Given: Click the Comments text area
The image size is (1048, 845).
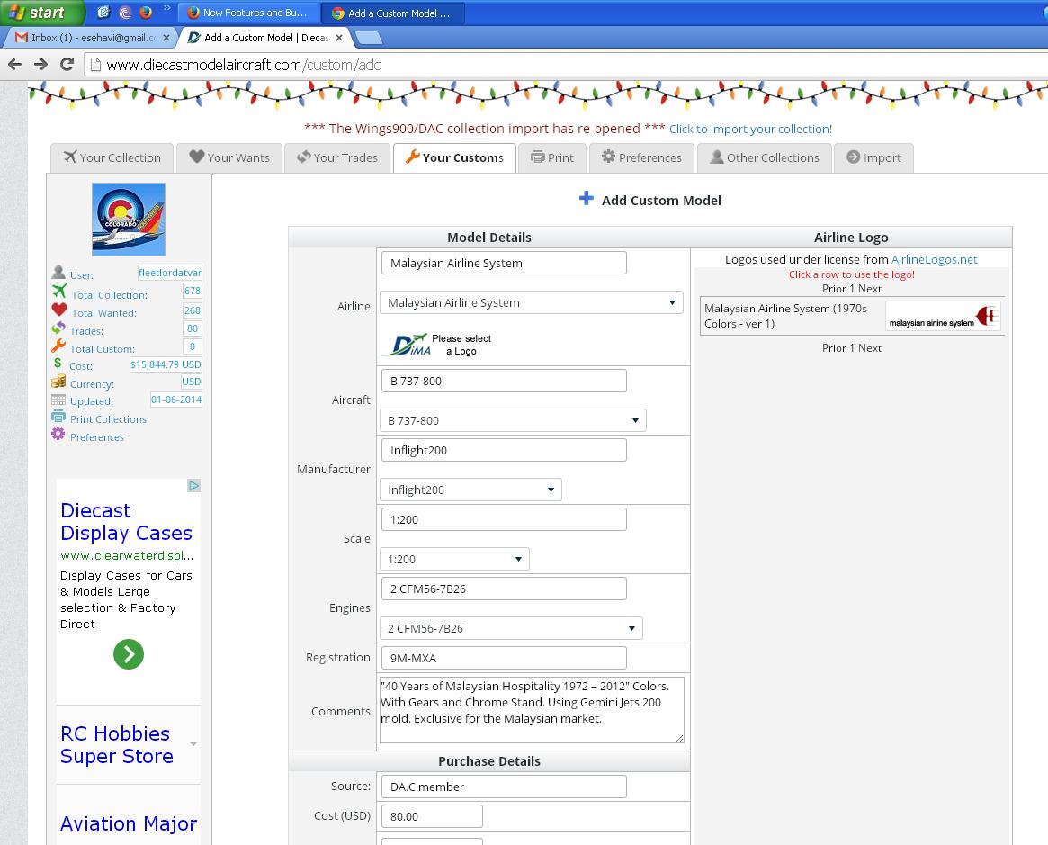Looking at the screenshot, I should tap(532, 710).
